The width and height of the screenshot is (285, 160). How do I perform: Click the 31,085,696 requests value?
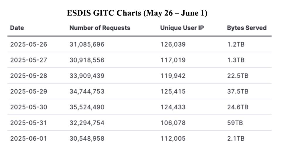[x=87, y=44]
